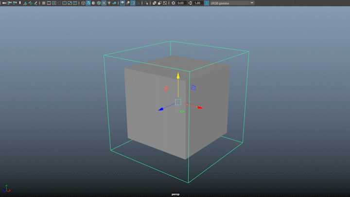Click the Bookmarks icon
350x197 pixels.
(x=20, y=3)
